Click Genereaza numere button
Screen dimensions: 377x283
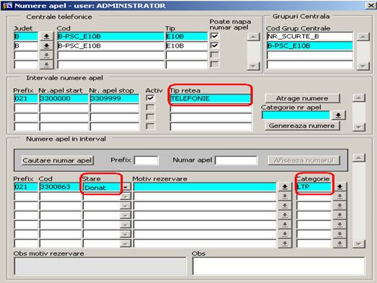(x=302, y=126)
